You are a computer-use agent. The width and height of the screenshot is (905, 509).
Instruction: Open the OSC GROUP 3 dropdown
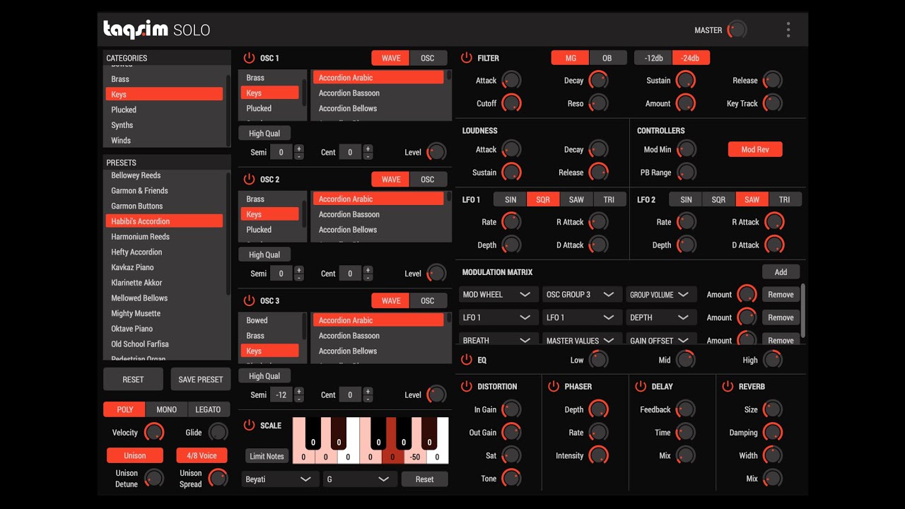coord(583,295)
